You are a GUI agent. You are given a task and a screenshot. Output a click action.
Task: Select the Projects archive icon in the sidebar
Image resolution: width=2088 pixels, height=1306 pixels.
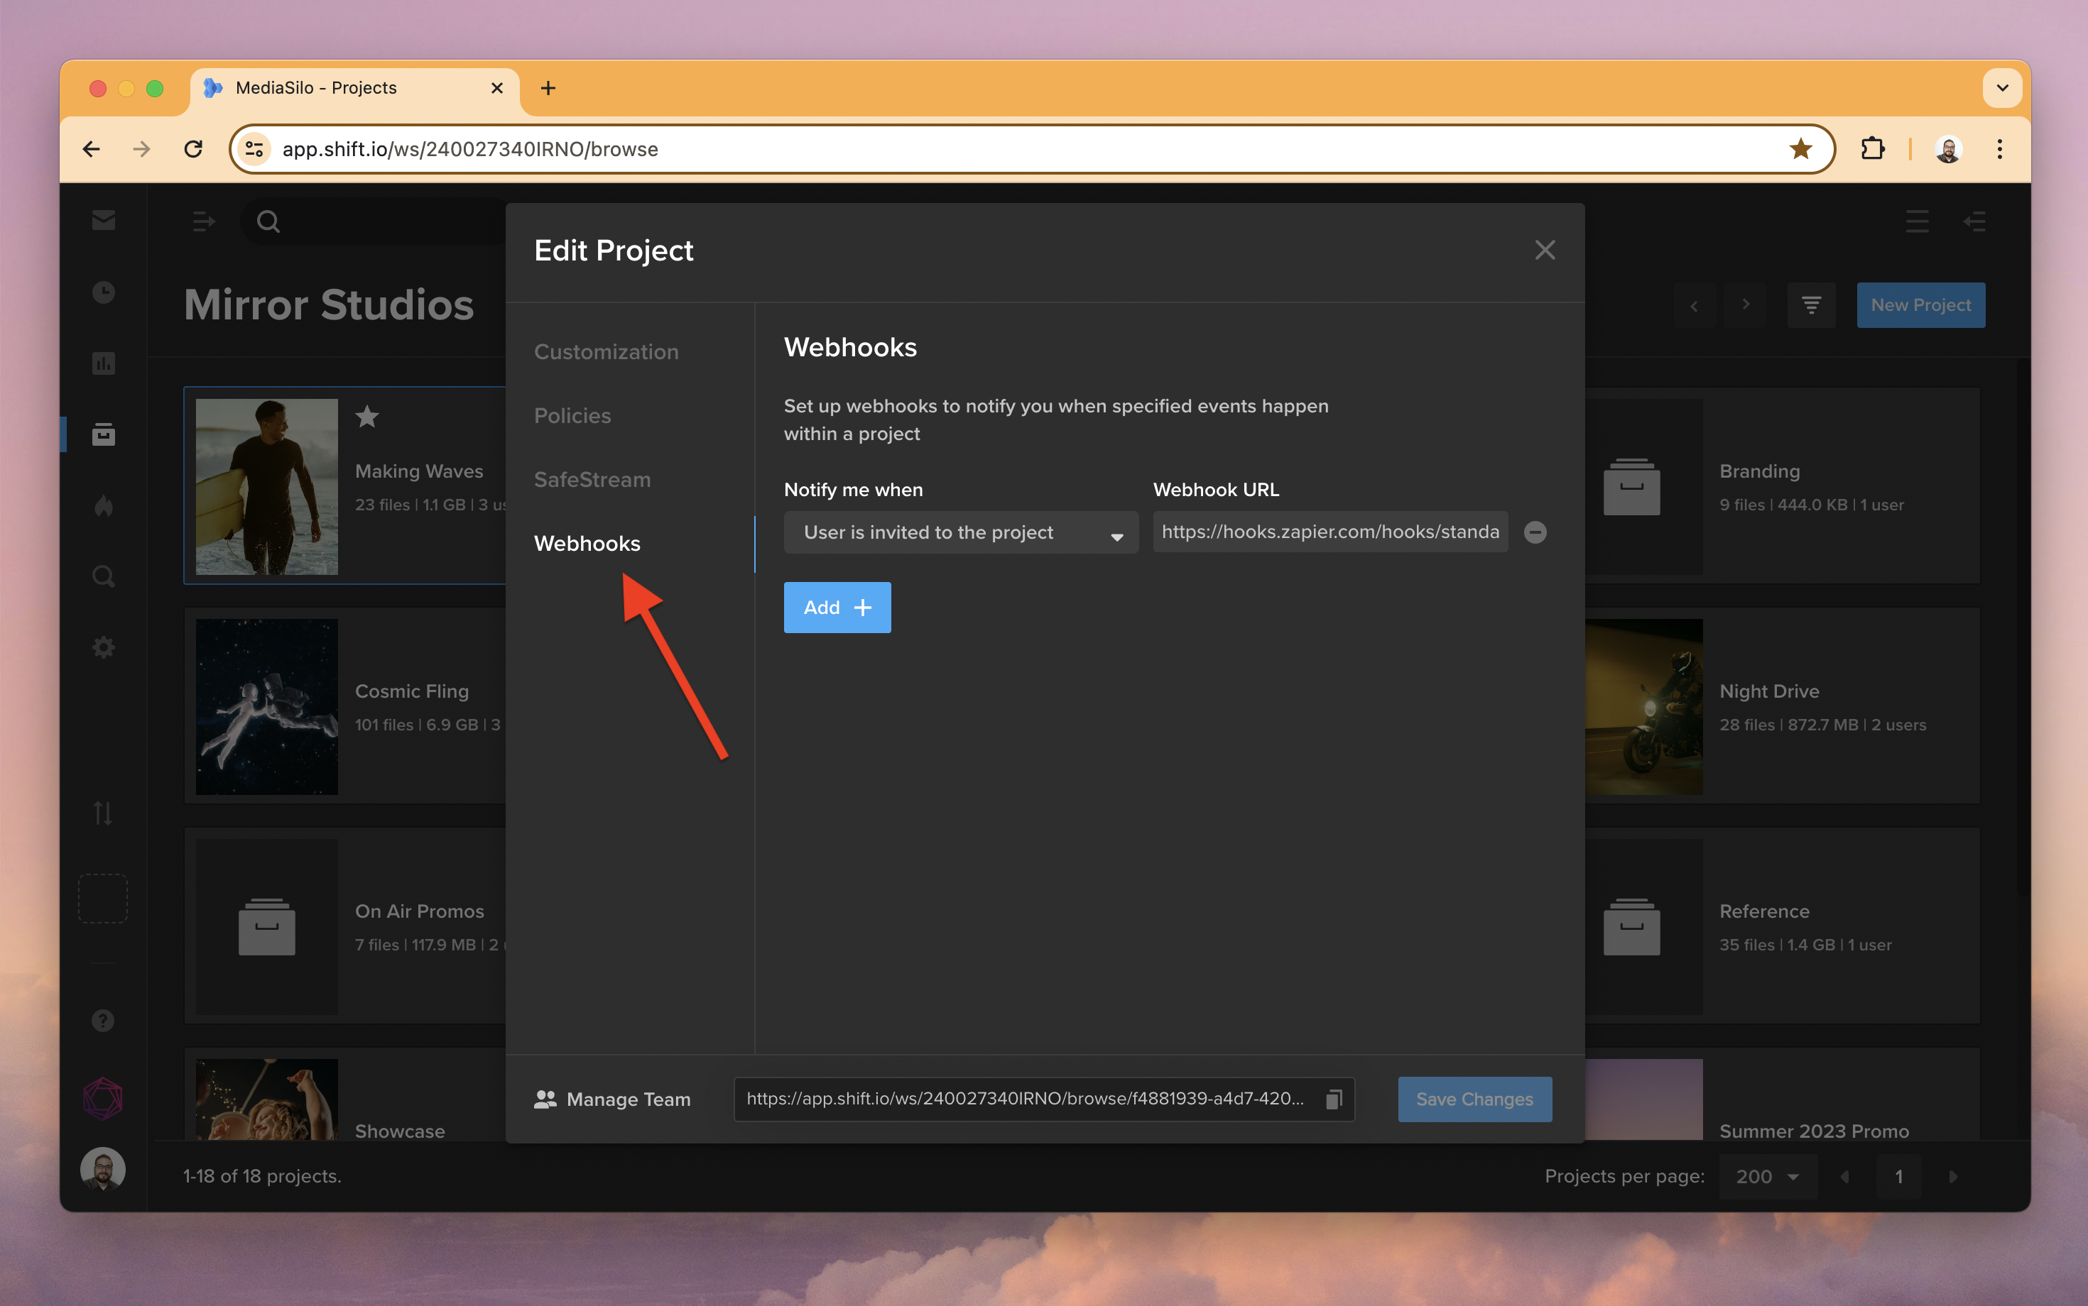[103, 434]
